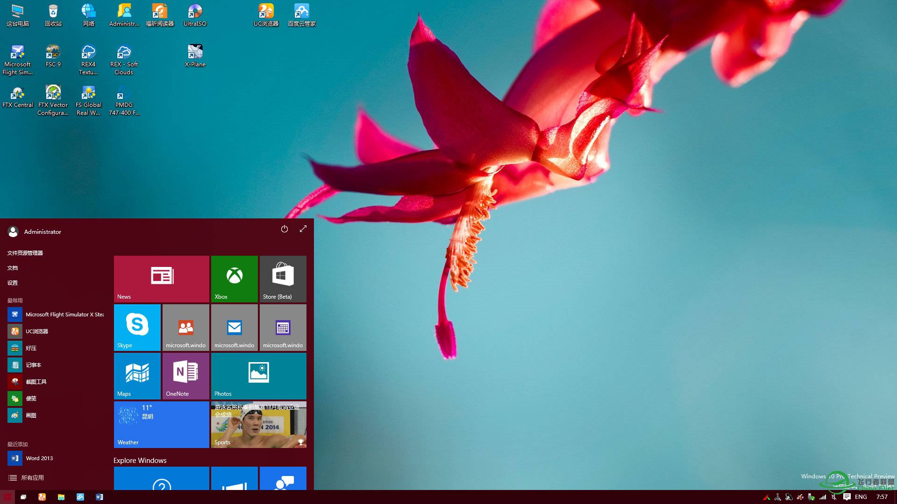Expand Start menu to full screen
This screenshot has width=897, height=504.
(x=303, y=229)
